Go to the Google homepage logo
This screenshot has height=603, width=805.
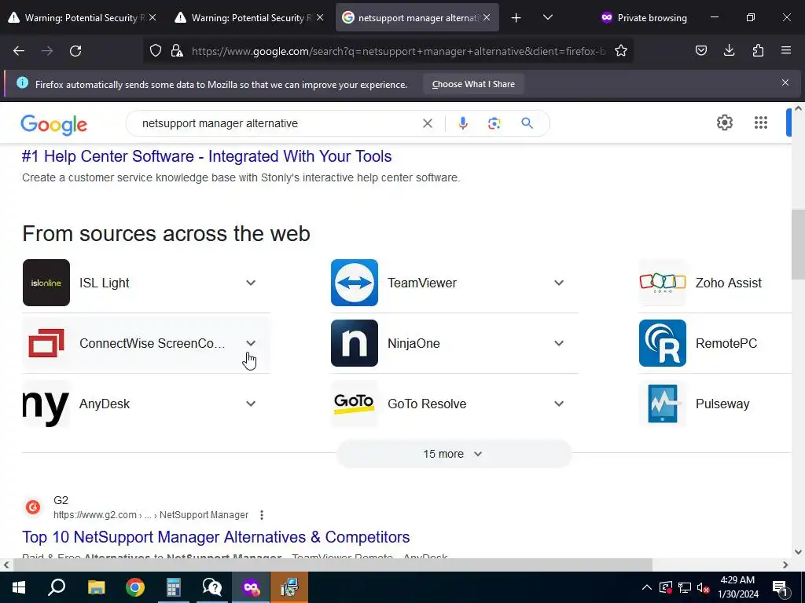pyautogui.click(x=54, y=124)
